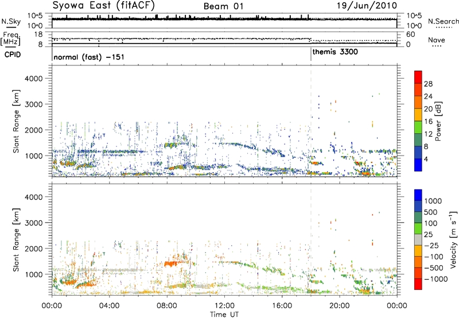The image size is (459, 318).
Task: Click the '28' label on Power colorbar
Action: pyautogui.click(x=428, y=84)
